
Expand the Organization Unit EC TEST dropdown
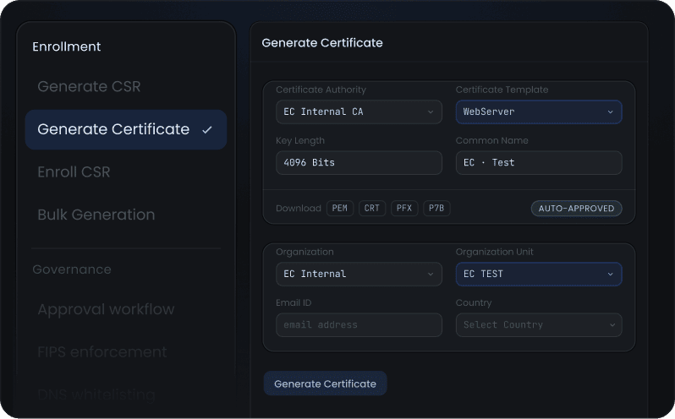[x=539, y=275]
